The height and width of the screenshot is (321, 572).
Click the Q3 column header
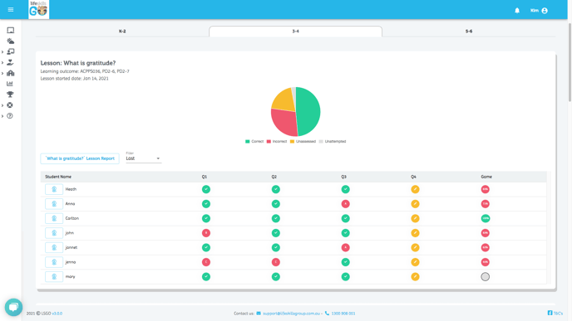[x=343, y=177]
